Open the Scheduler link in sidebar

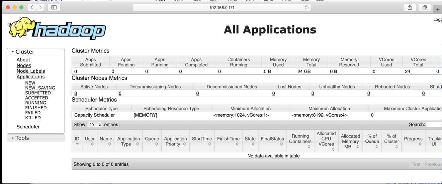(x=28, y=127)
